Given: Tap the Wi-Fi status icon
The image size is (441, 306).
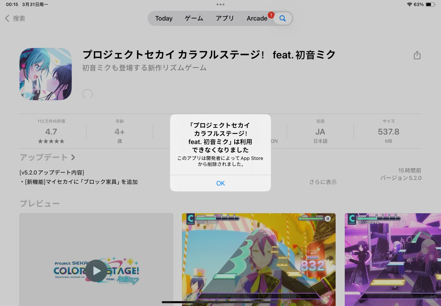Looking at the screenshot, I should [x=409, y=5].
